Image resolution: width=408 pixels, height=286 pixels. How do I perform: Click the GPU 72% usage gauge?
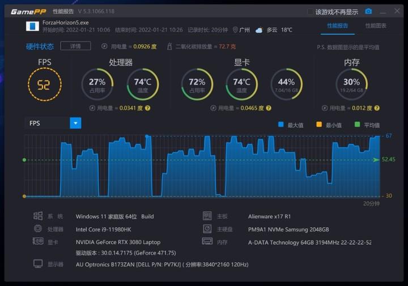[x=197, y=84]
